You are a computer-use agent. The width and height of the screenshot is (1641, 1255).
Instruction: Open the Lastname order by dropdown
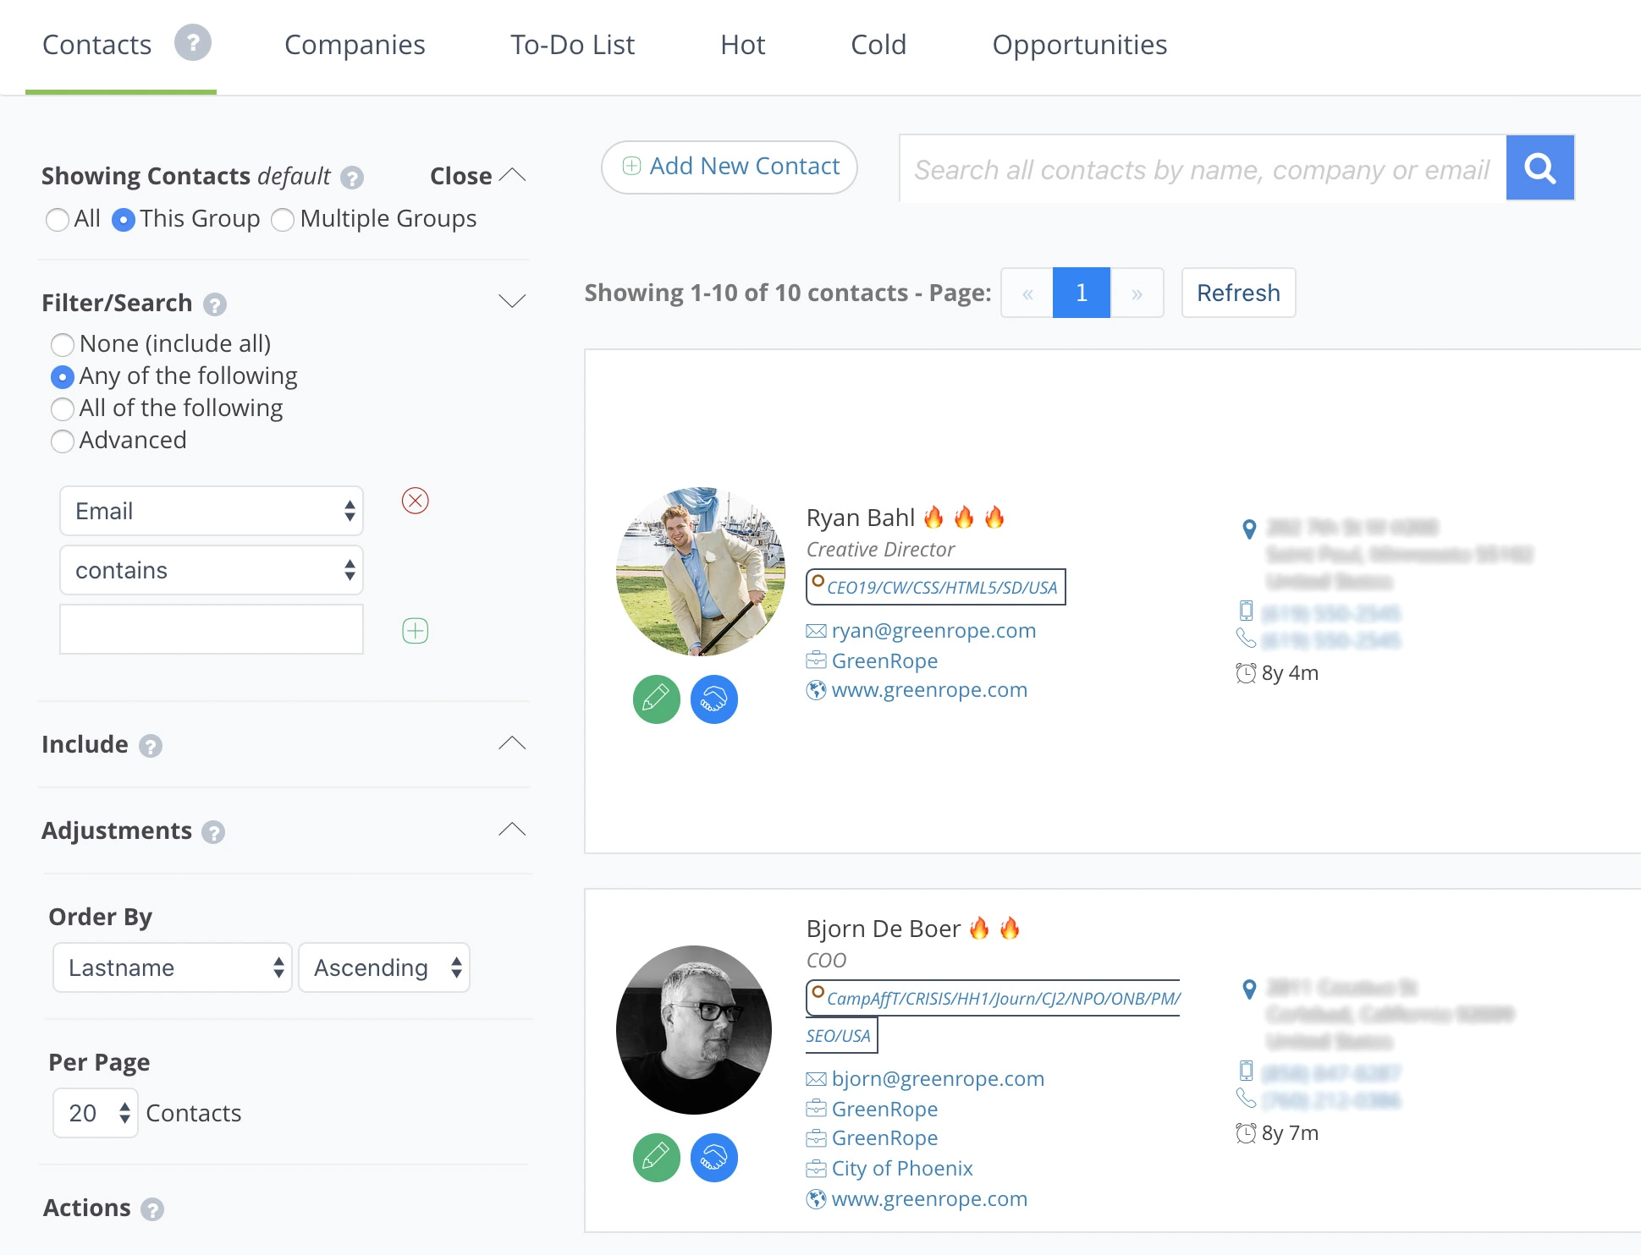(x=173, y=967)
